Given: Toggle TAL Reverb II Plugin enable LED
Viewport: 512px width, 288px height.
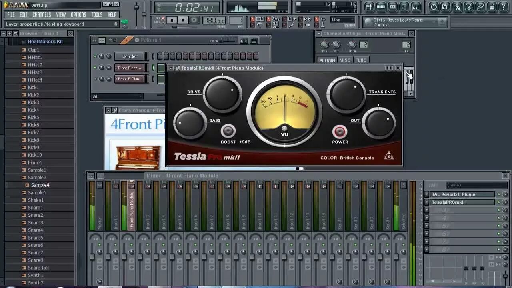Looking at the screenshot, I should pos(499,194).
